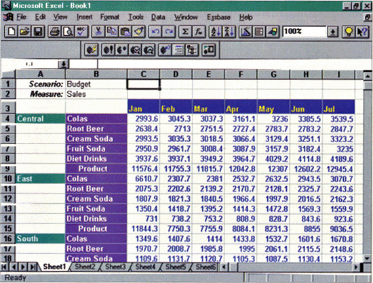Open the zoom percentage dropdown arrow
The width and height of the screenshot is (373, 283).
(x=332, y=32)
